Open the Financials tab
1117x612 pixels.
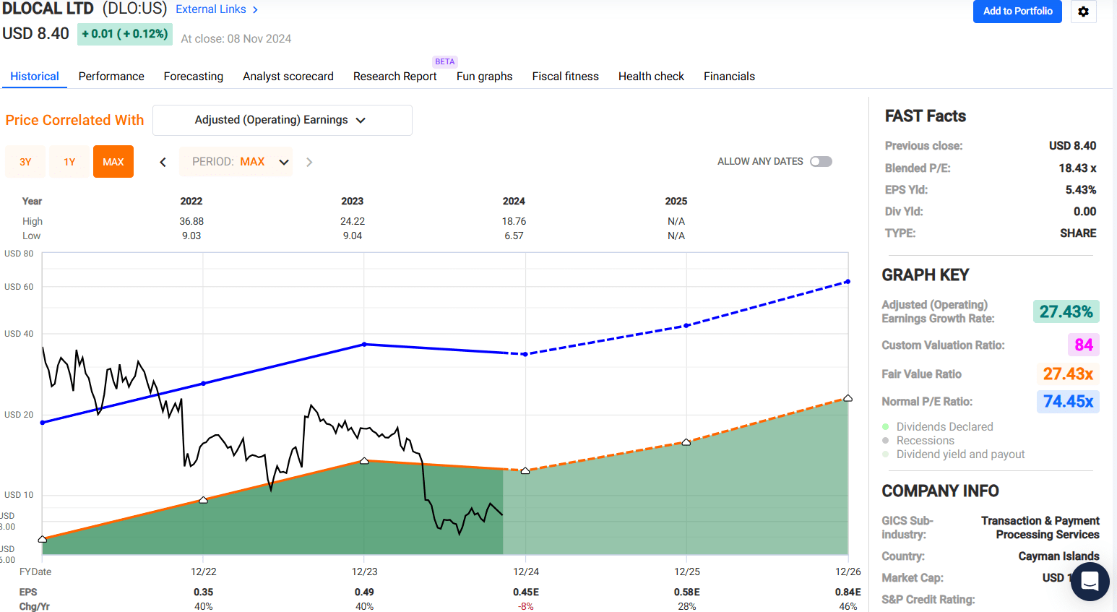point(729,76)
